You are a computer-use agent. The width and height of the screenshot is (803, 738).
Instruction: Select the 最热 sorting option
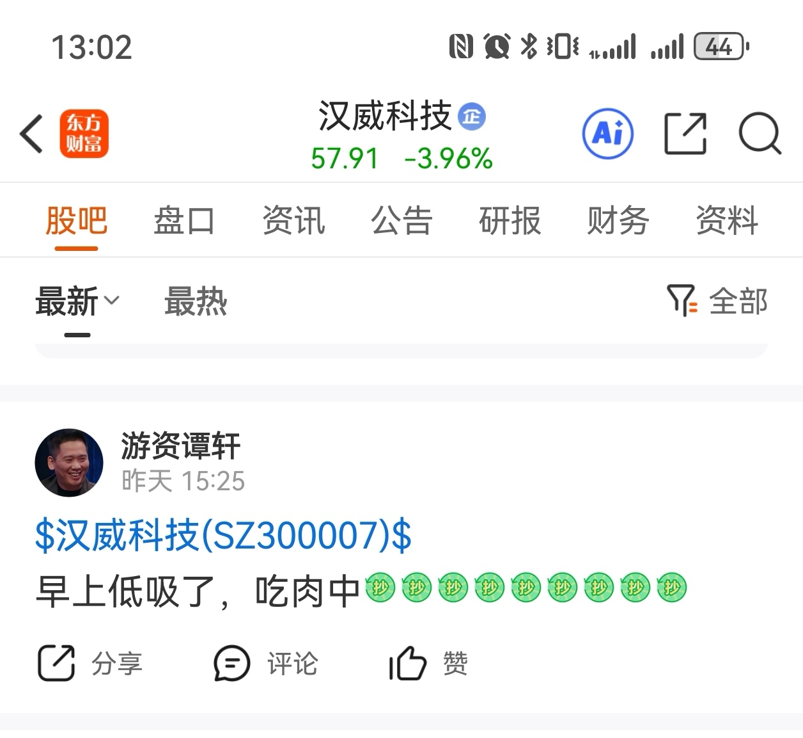coord(196,301)
